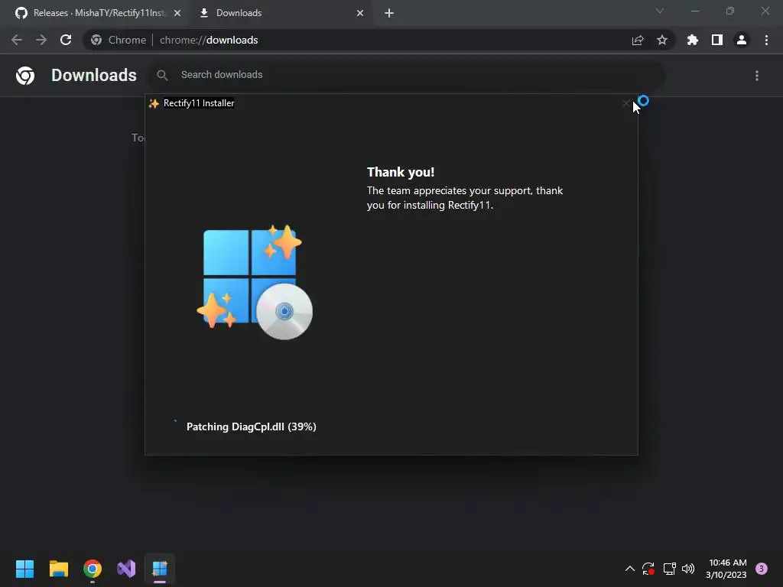
Task: Click the Patching DiagCpl.dll progress text
Action: click(251, 426)
